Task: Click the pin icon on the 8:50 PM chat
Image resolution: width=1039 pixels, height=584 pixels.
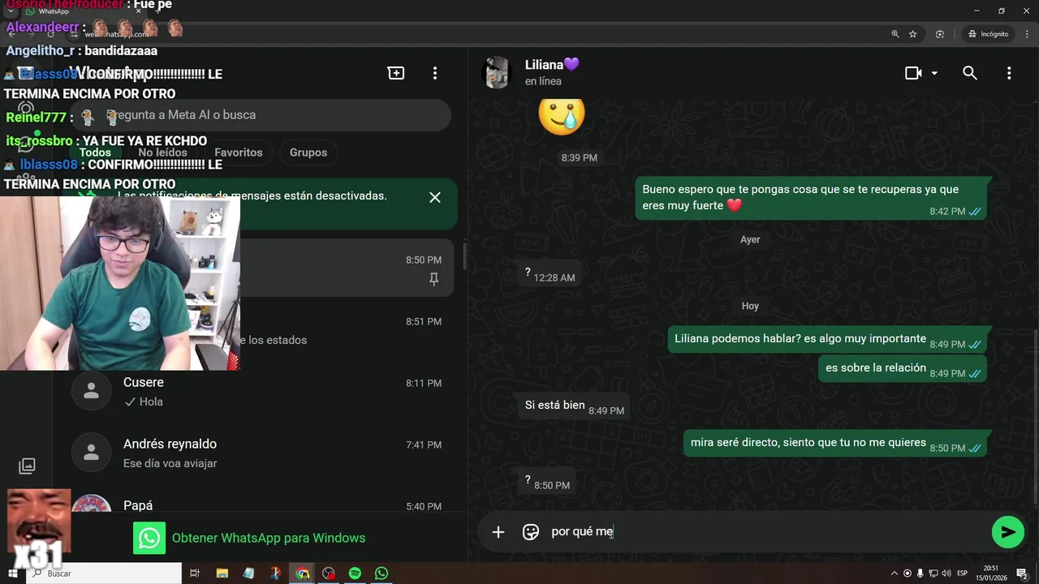Action: click(433, 279)
